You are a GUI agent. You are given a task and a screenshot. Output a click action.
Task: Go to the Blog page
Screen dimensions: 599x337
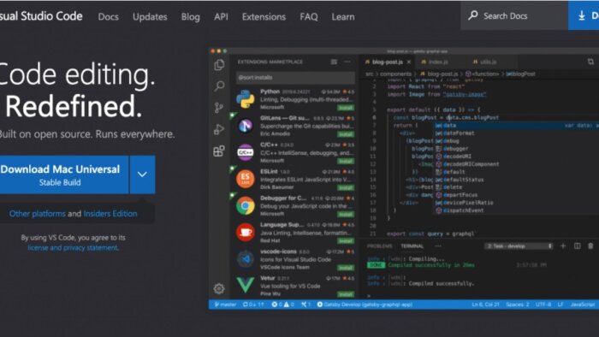190,17
